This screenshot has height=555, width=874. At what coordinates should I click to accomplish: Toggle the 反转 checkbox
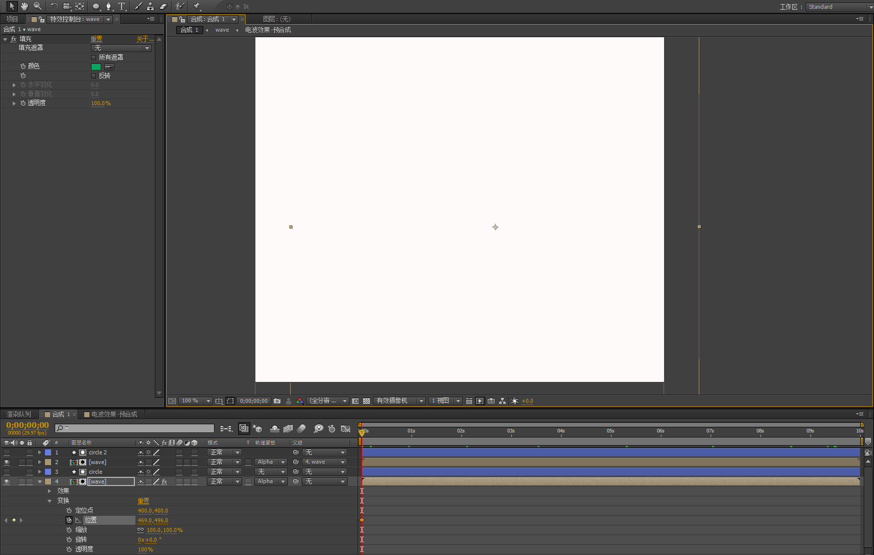point(93,76)
